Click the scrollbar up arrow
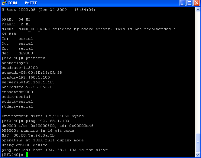This screenshot has width=201, height=158. click(198, 10)
